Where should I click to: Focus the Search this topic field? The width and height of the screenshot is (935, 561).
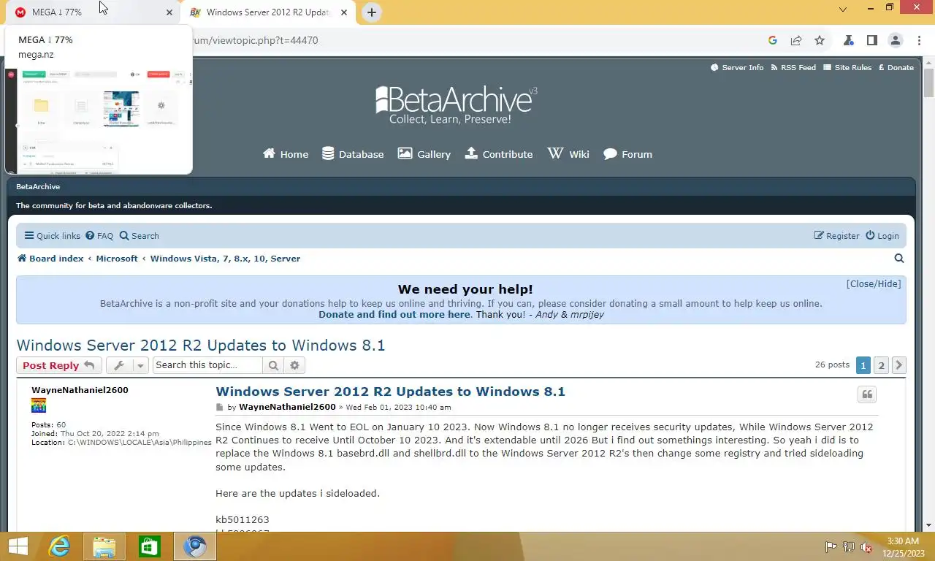(x=207, y=365)
